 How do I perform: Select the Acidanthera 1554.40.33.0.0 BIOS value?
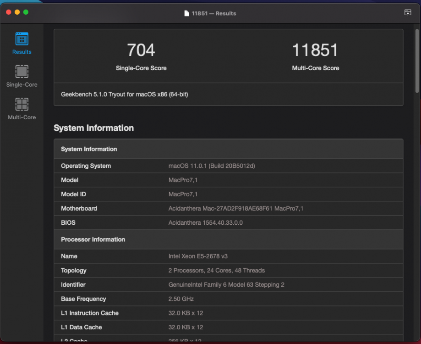point(205,222)
